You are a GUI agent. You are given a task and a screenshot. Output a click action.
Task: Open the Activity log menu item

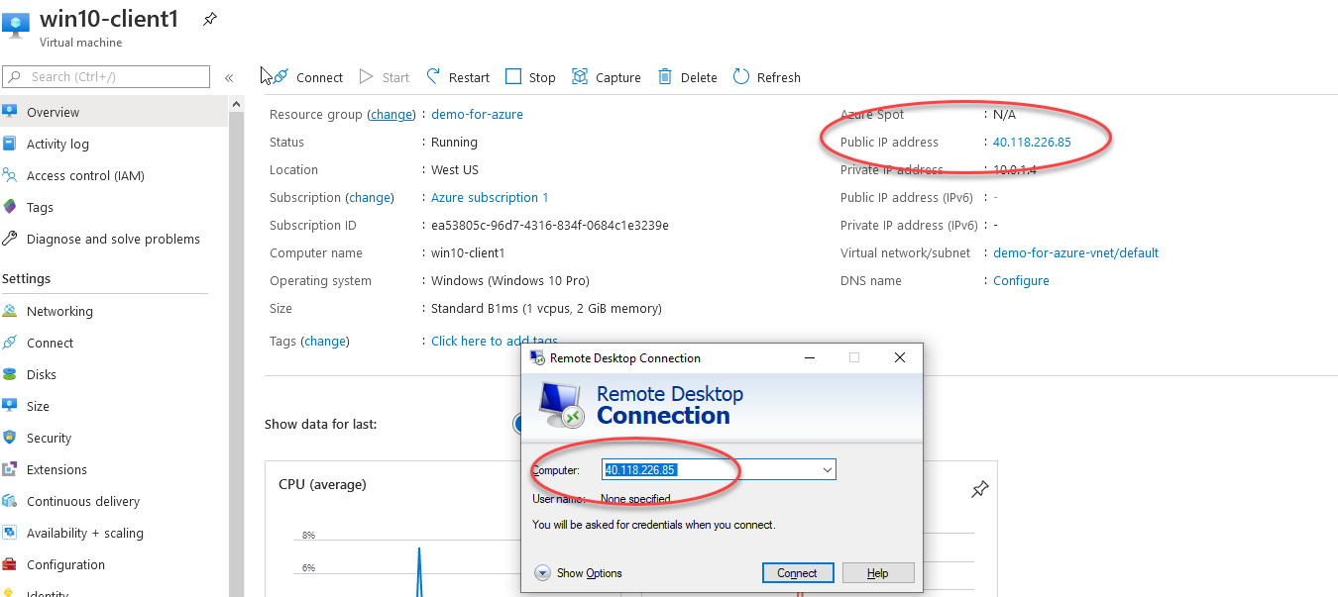(114, 144)
